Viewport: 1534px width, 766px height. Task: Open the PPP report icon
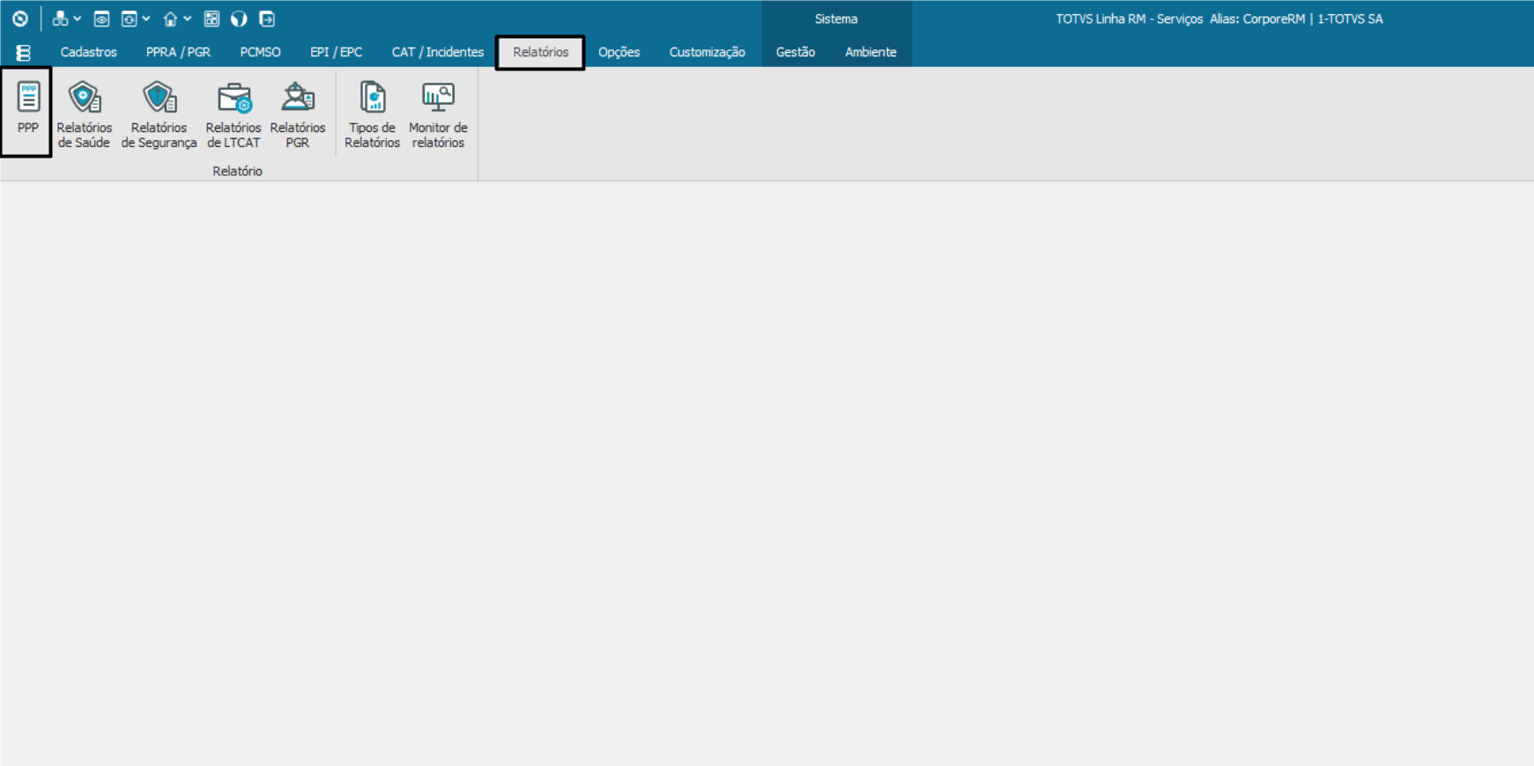[x=28, y=109]
